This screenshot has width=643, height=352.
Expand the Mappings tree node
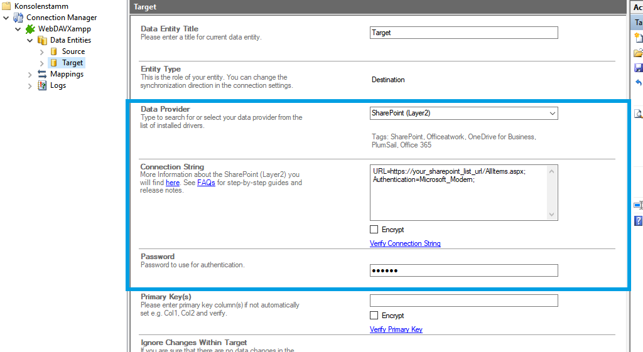click(x=30, y=75)
